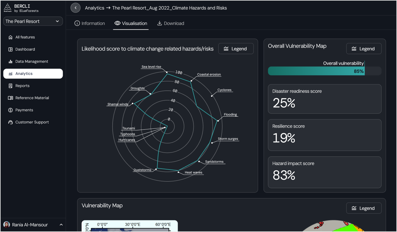Show Legend for Overall Vulnerability Map
The image size is (397, 232).
(x=364, y=49)
